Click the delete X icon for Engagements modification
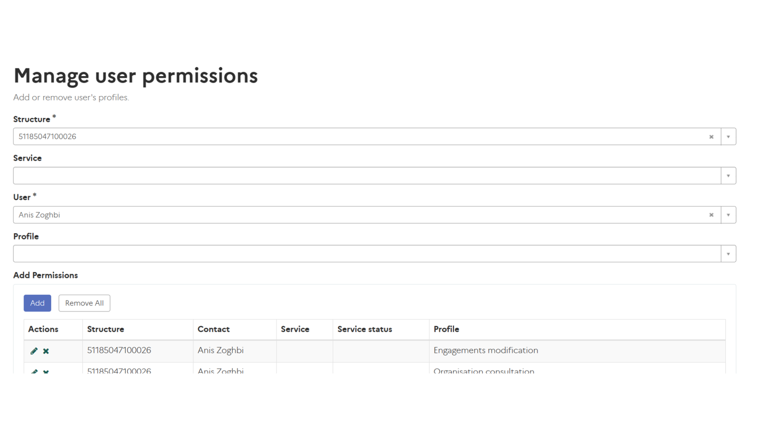The image size is (757, 426). tap(46, 351)
